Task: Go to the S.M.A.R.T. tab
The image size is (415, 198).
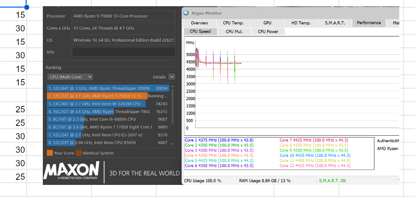Action: click(335, 23)
